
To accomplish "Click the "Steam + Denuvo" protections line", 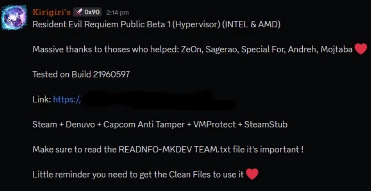I will (160, 124).
